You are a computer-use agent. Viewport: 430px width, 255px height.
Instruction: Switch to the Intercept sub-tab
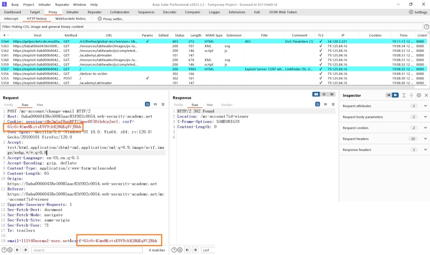point(11,19)
